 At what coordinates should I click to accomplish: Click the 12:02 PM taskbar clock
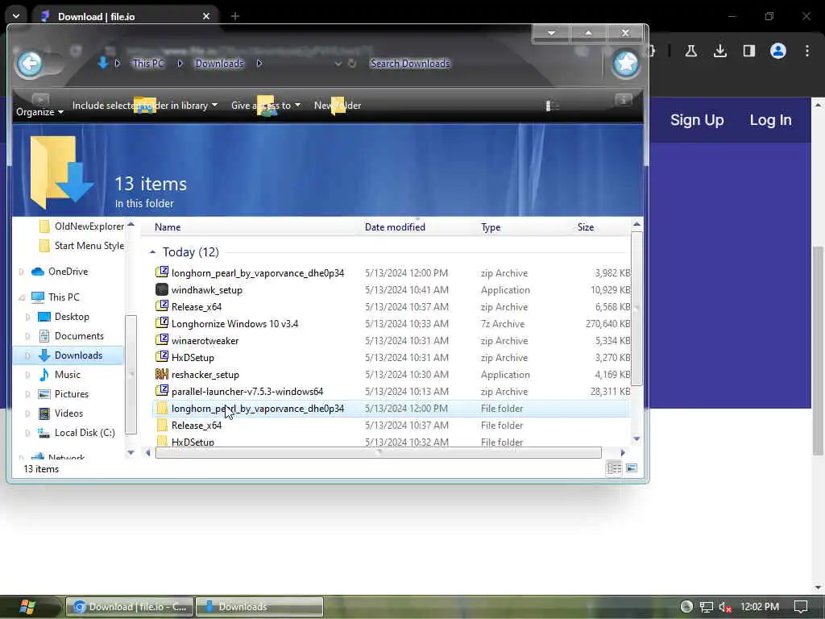click(759, 607)
